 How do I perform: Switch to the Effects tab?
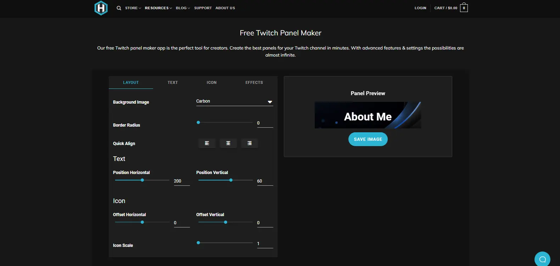[x=254, y=82]
